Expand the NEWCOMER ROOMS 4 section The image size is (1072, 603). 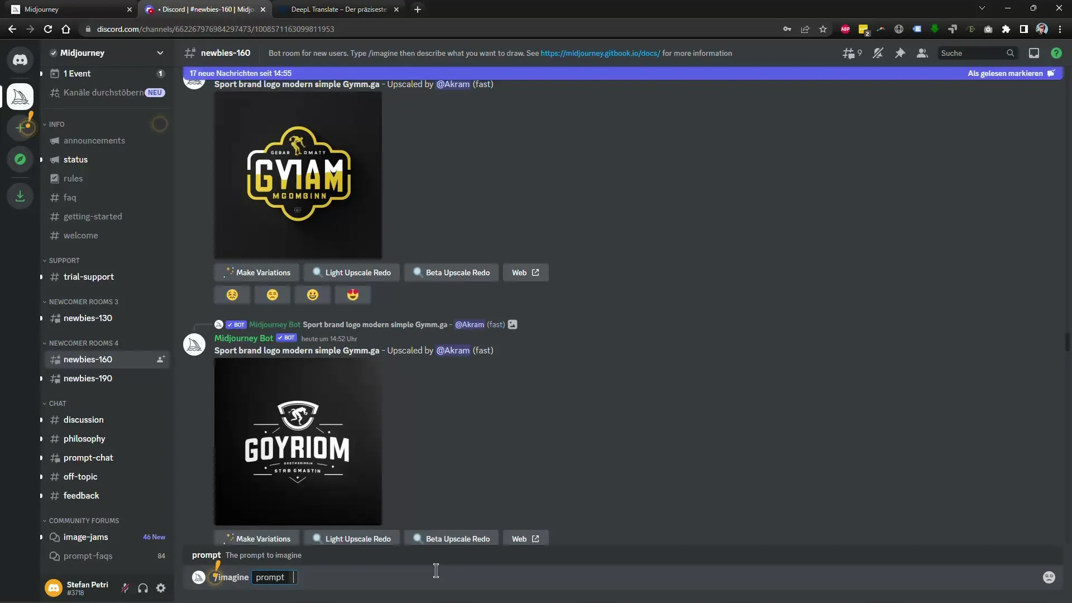point(83,342)
